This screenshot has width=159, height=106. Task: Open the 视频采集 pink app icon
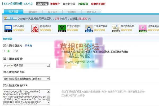[x=143, y=29]
